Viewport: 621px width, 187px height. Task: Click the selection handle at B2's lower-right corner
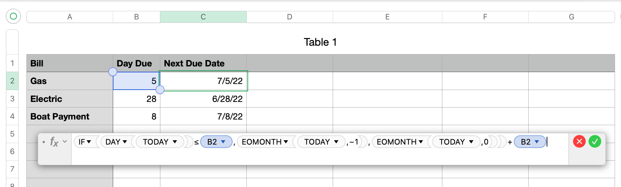[160, 90]
